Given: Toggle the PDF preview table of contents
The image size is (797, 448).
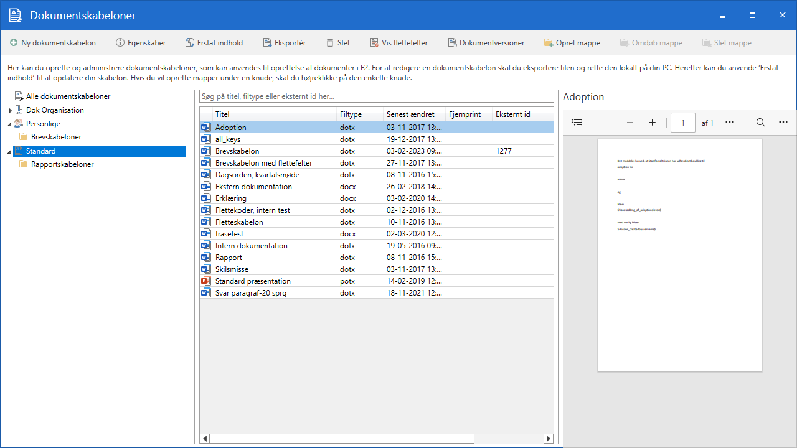Looking at the screenshot, I should pos(577,123).
